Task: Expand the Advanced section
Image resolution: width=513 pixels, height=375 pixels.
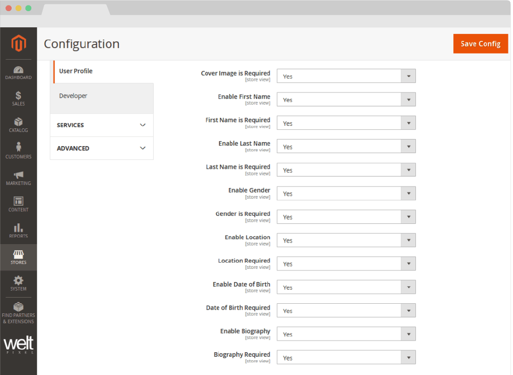Action: pyautogui.click(x=102, y=149)
